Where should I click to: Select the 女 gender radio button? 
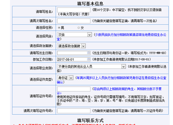coord(79,28)
